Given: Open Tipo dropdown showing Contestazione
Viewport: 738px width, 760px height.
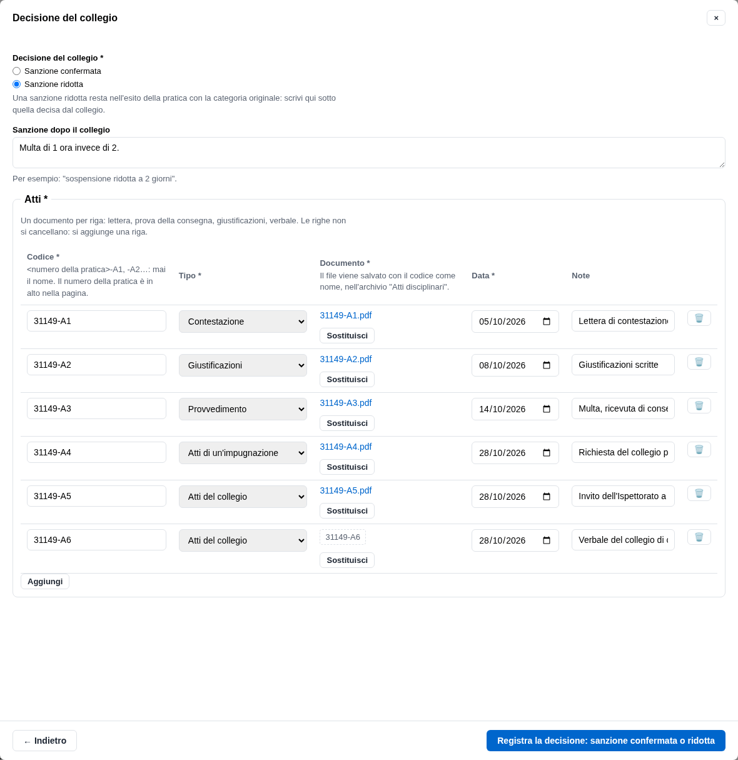Looking at the screenshot, I should [243, 322].
